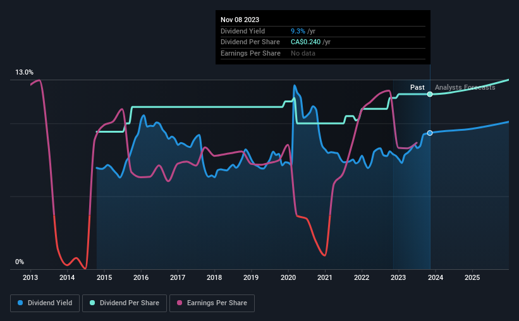Click the 0% y-axis label
This screenshot has height=321, width=519.
[x=20, y=262]
